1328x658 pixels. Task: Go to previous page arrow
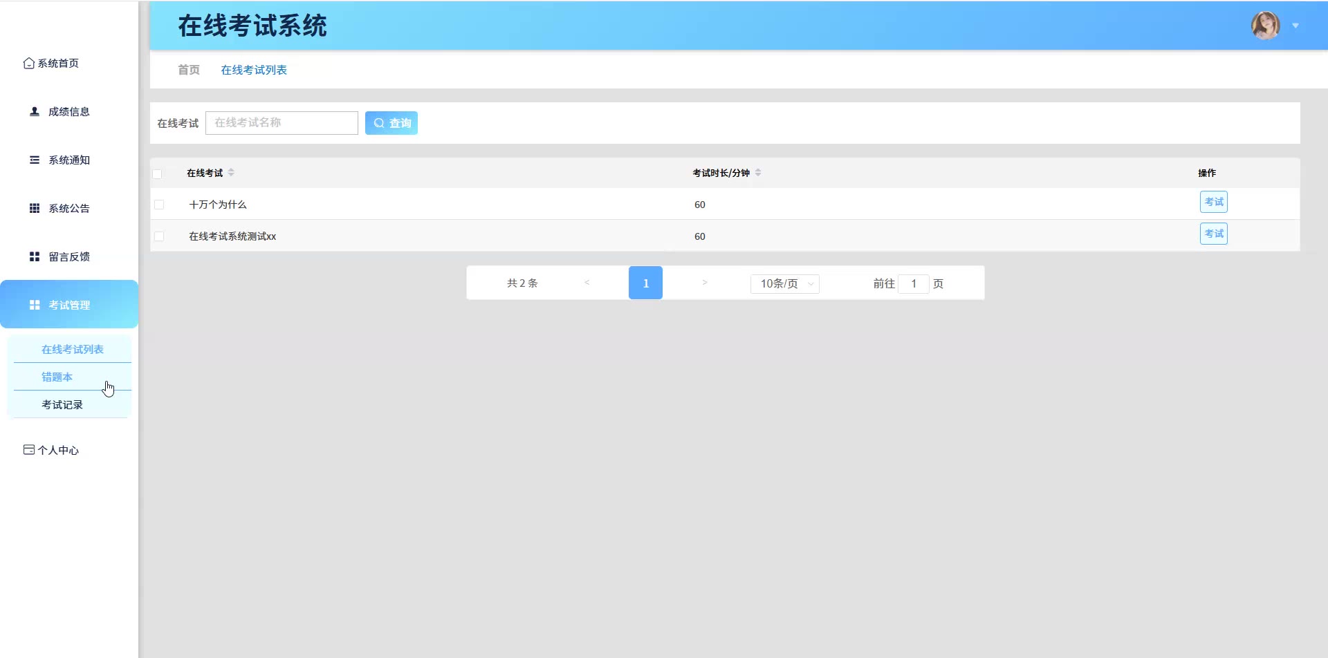point(587,283)
